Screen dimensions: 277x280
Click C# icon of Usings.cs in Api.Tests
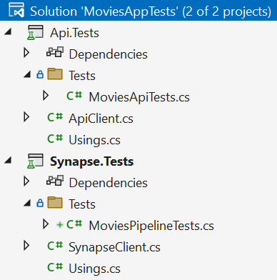pos(55,139)
